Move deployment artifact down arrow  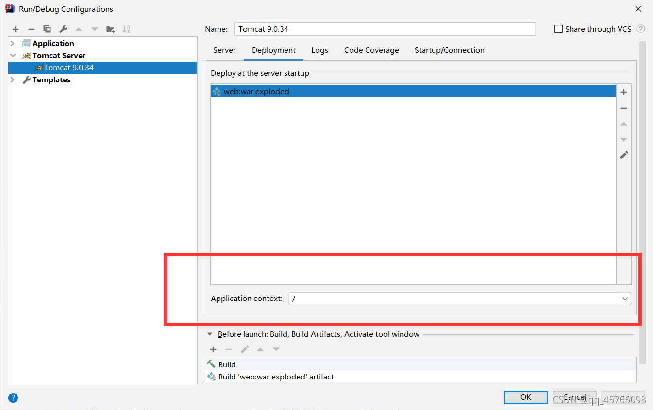624,140
